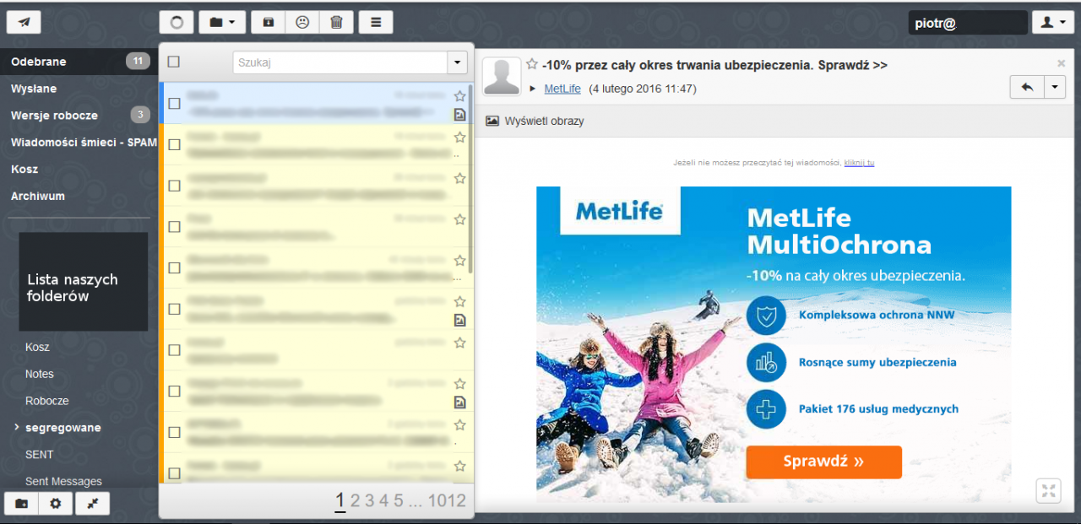Expand the segregowane folder arrow
The width and height of the screenshot is (1081, 524).
(16, 428)
